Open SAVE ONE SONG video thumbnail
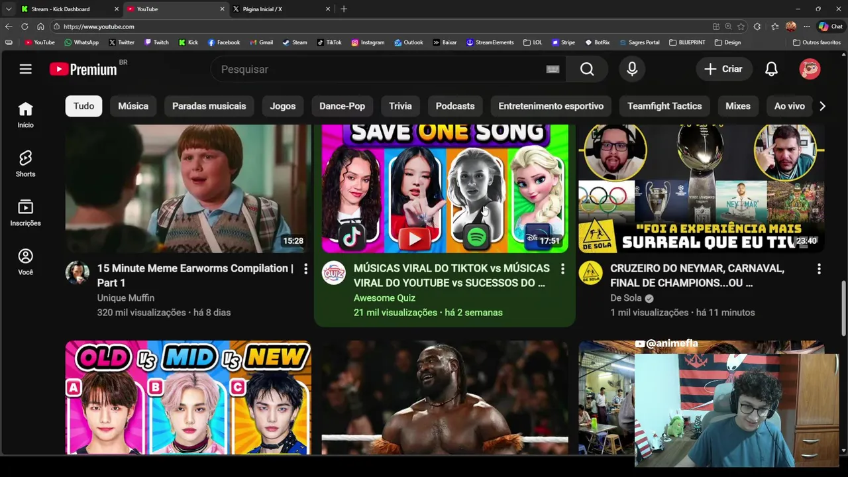The height and width of the screenshot is (477, 848). tap(445, 189)
